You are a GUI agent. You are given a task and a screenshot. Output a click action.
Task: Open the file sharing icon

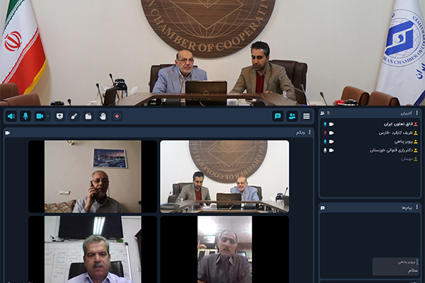pyautogui.click(x=89, y=116)
